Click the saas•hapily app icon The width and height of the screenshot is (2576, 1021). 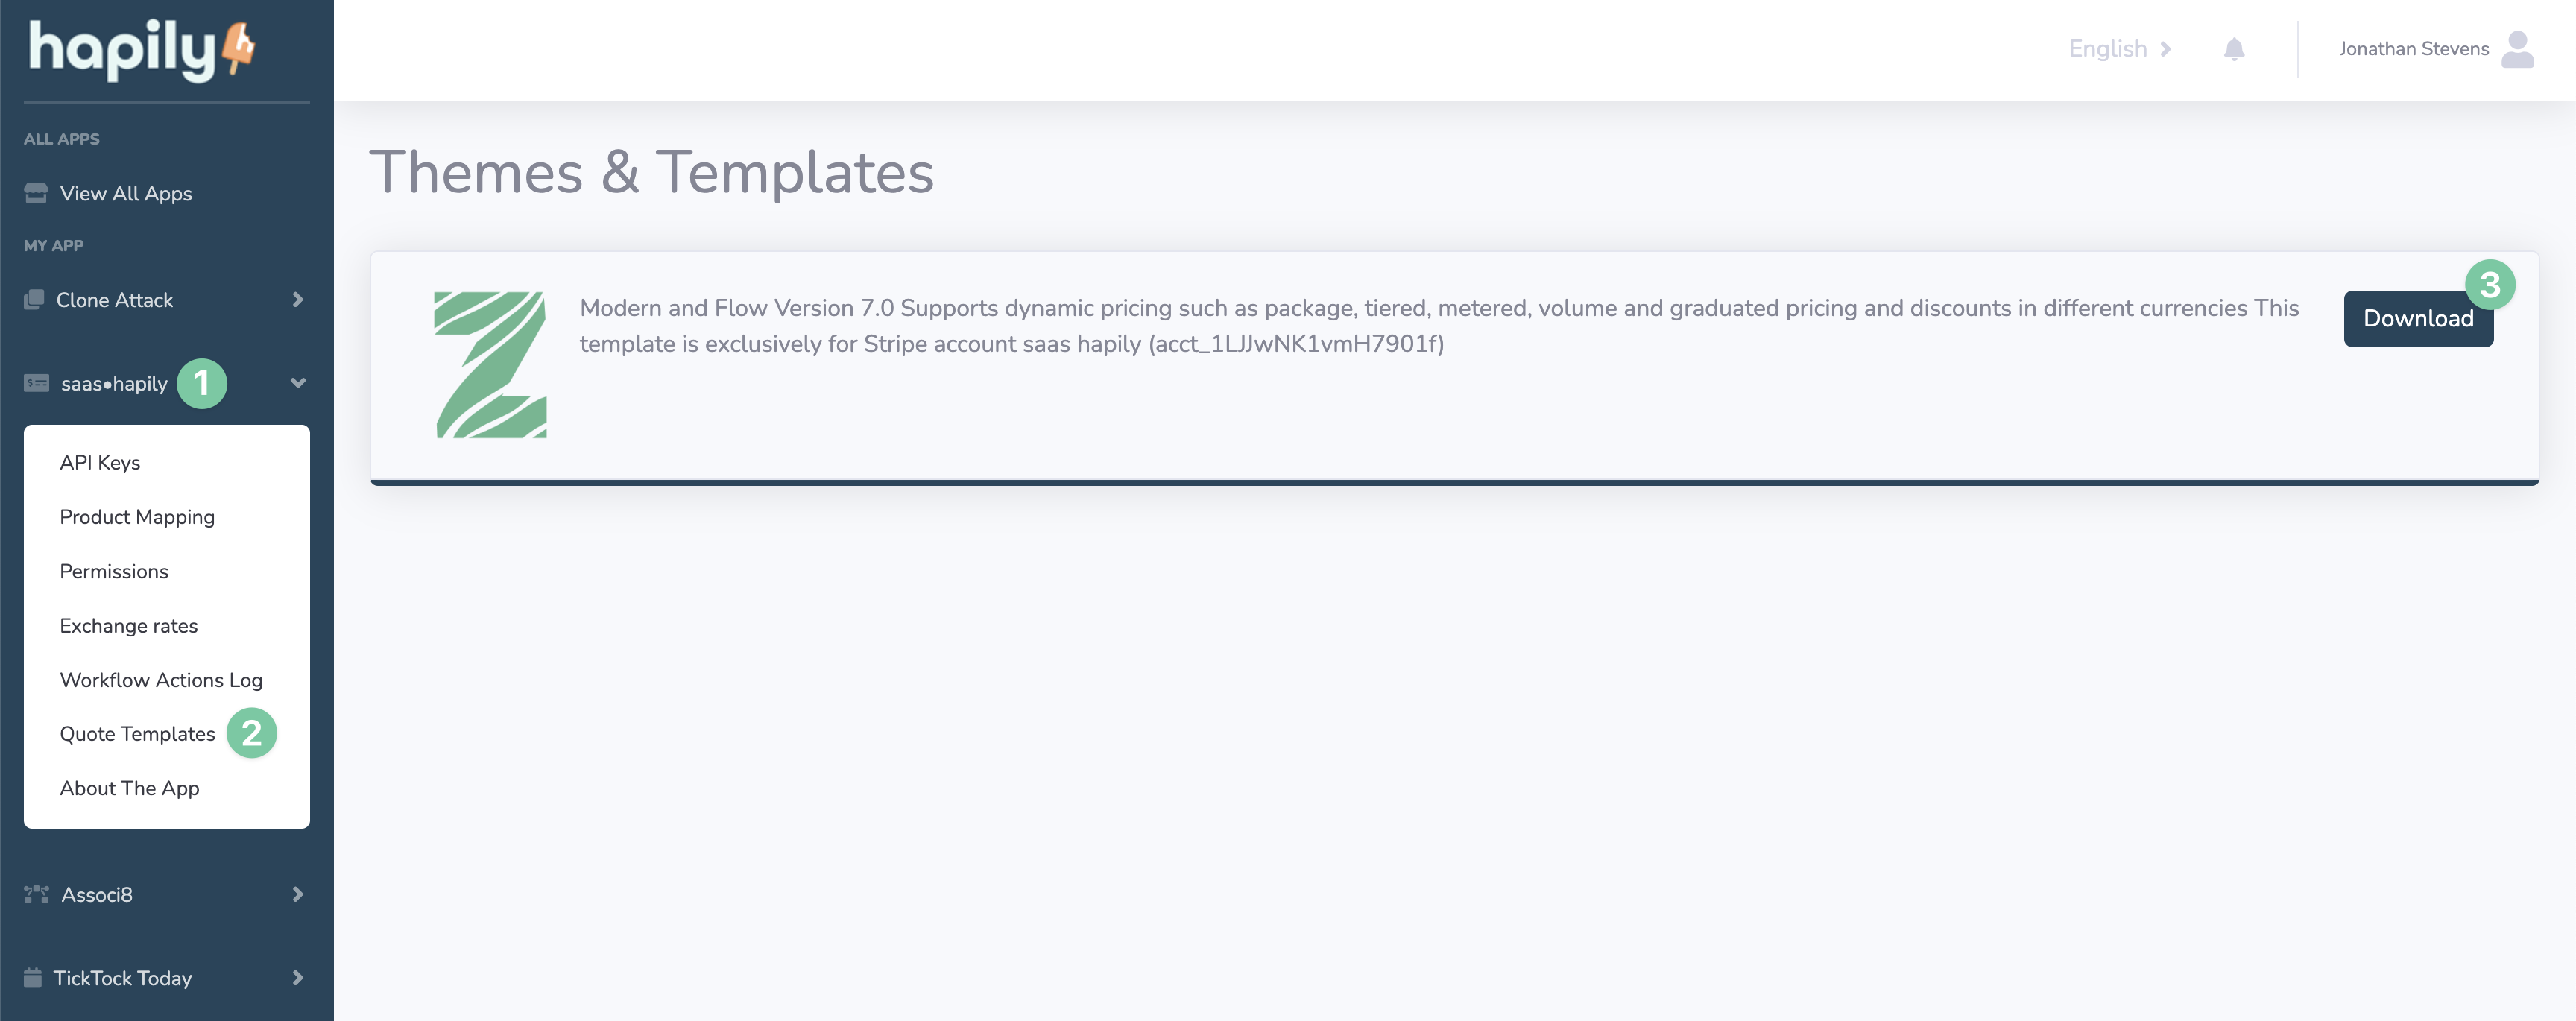tap(36, 383)
